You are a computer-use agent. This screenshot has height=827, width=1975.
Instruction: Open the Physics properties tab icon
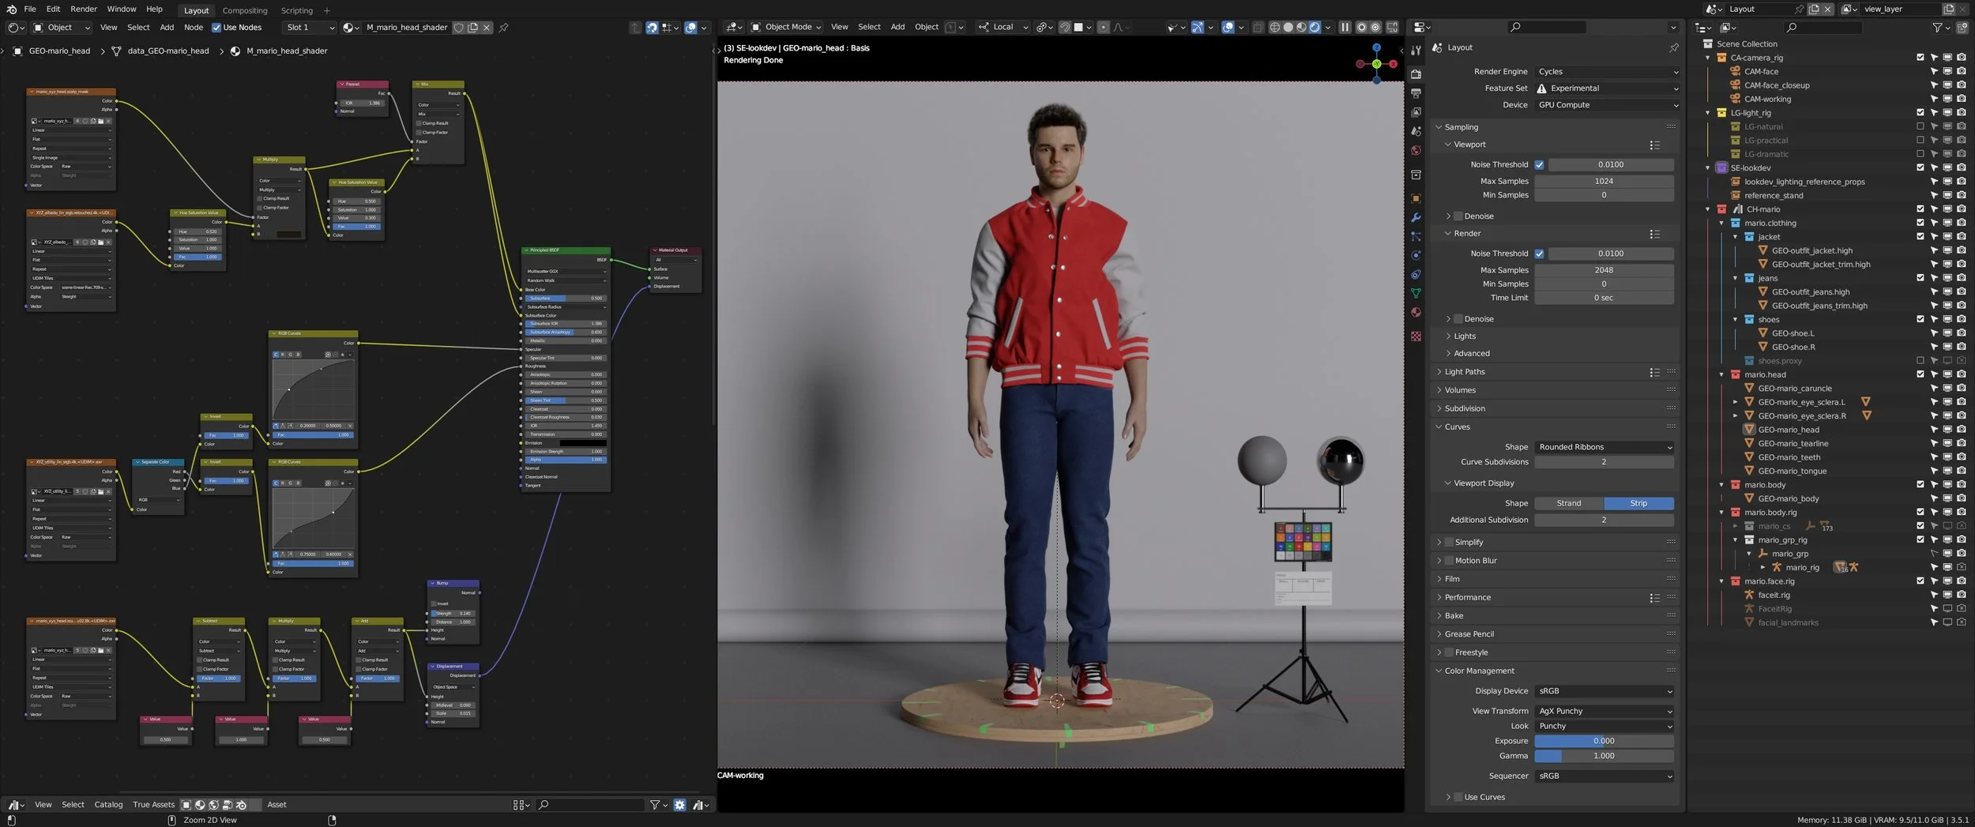click(1416, 255)
